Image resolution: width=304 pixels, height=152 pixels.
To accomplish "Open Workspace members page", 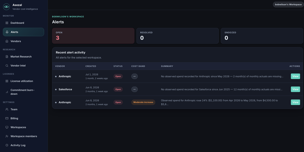I will pyautogui.click(x=23, y=136).
